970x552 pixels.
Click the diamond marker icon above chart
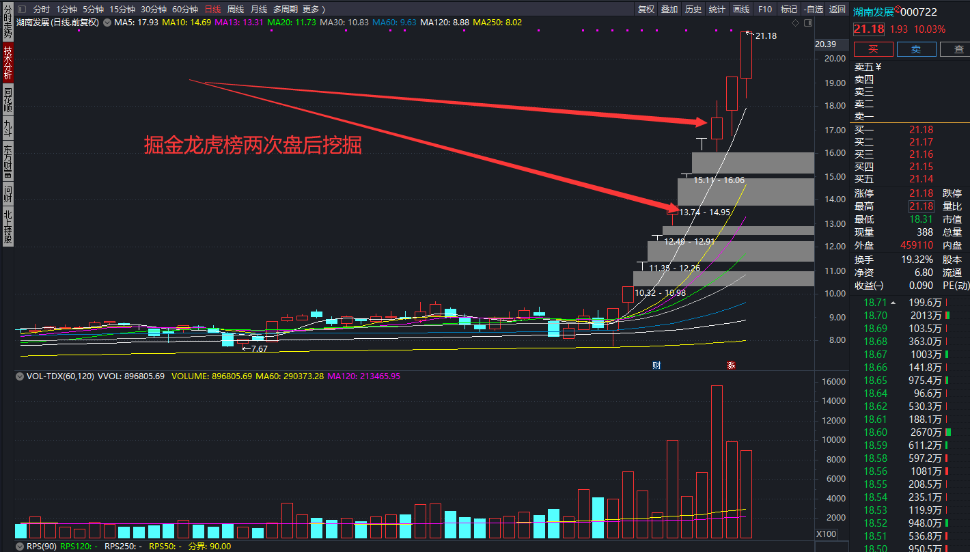tap(795, 23)
